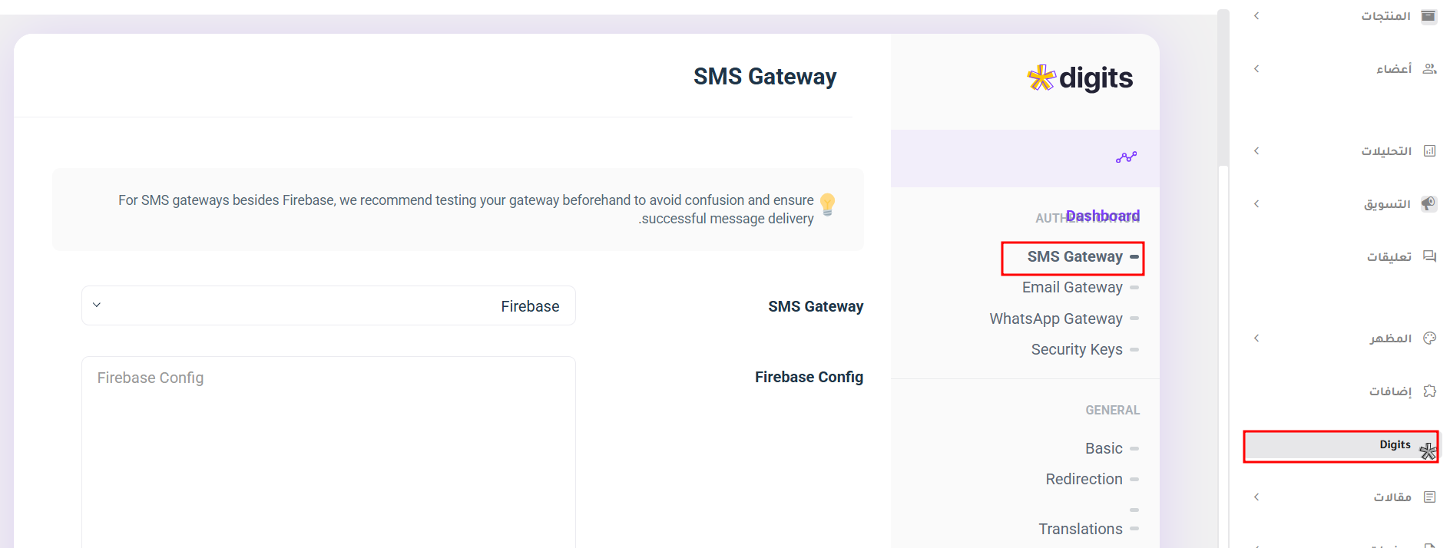Open Email Gateway settings section
The image size is (1450, 548).
pos(1072,288)
